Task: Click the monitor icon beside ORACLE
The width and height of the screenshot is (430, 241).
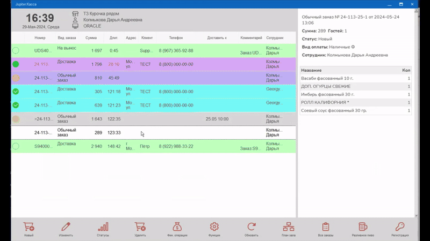Action: click(x=75, y=26)
